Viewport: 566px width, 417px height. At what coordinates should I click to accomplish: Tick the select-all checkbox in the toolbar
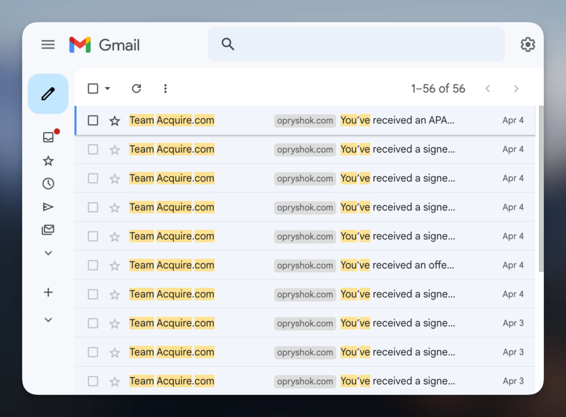click(x=93, y=88)
